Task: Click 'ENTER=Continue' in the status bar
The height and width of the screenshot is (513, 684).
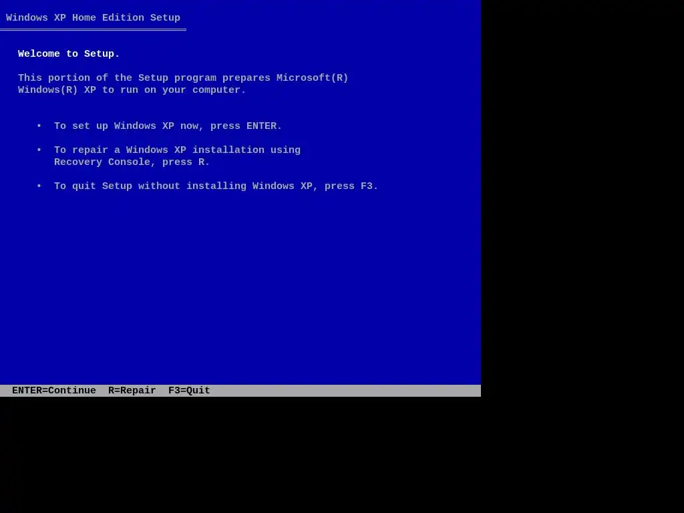Action: coord(53,390)
